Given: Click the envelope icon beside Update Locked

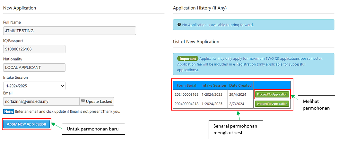Looking at the screenshot, I should click(83, 101).
